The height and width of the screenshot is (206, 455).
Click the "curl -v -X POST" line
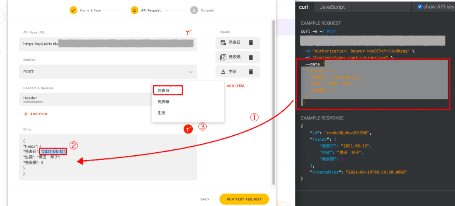point(318,31)
